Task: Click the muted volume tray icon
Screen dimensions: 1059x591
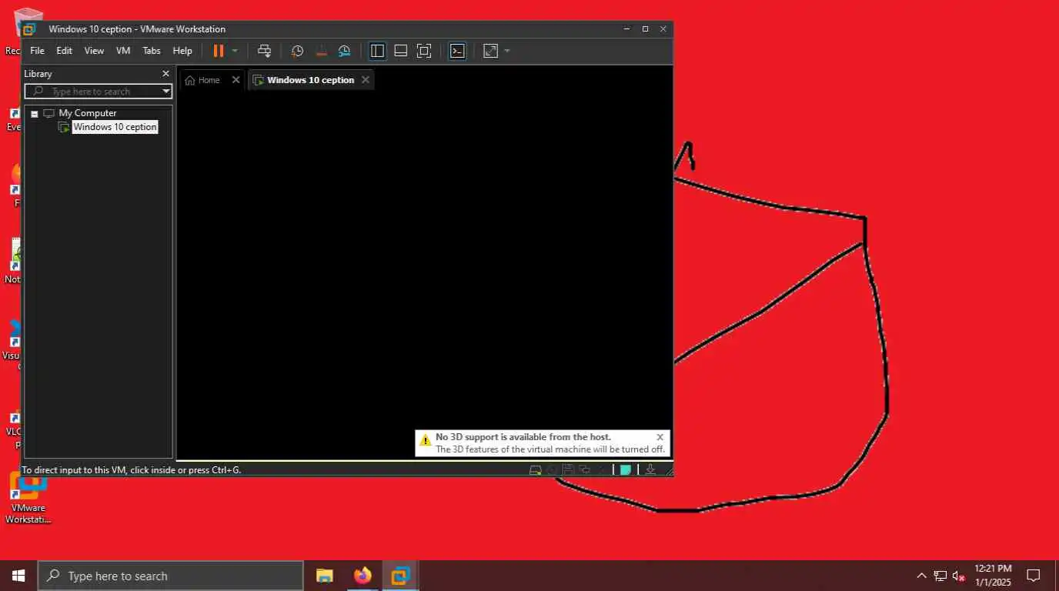Action: [x=959, y=576]
